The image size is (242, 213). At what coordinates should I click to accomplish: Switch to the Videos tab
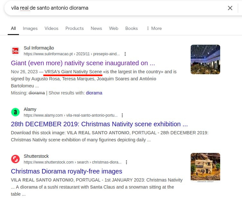coord(51,28)
